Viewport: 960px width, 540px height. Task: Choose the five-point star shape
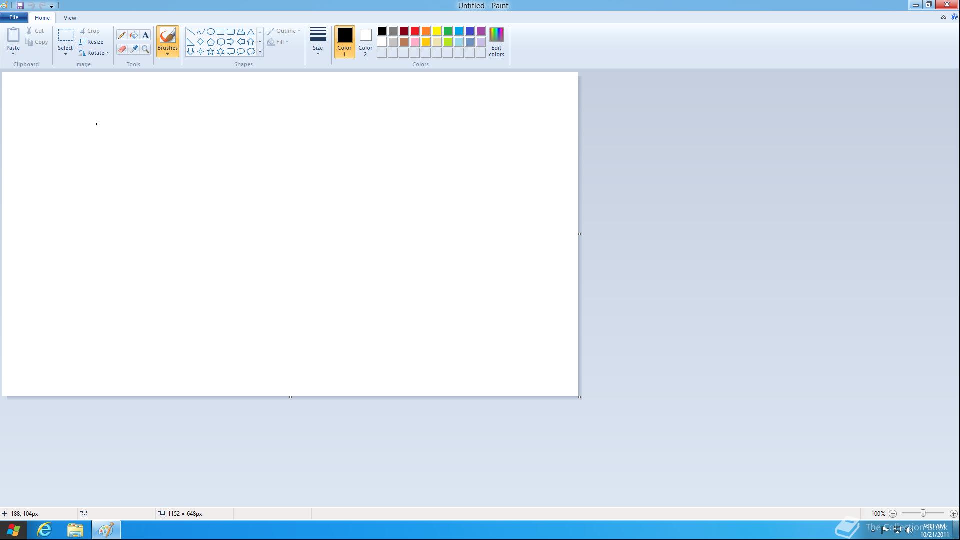coord(210,52)
